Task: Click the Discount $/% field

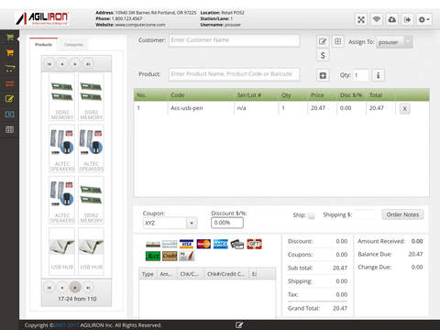Action: tap(227, 223)
